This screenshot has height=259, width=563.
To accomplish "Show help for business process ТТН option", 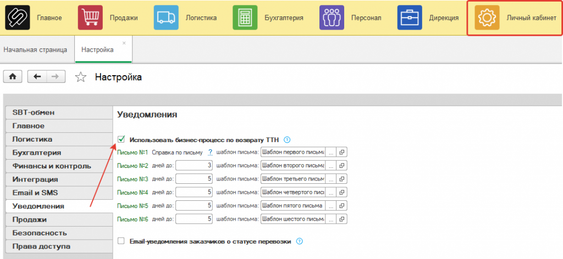I will [286, 140].
